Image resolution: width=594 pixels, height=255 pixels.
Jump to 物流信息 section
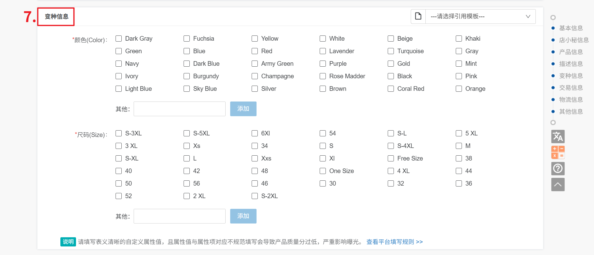click(x=571, y=100)
